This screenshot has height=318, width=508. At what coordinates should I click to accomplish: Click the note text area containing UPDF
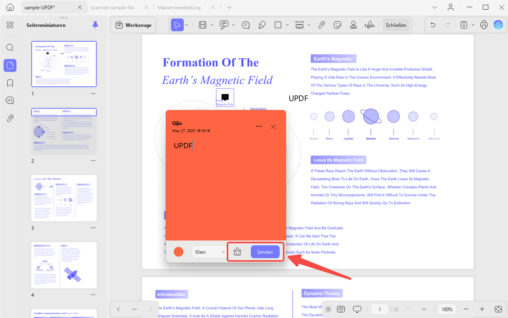226,189
